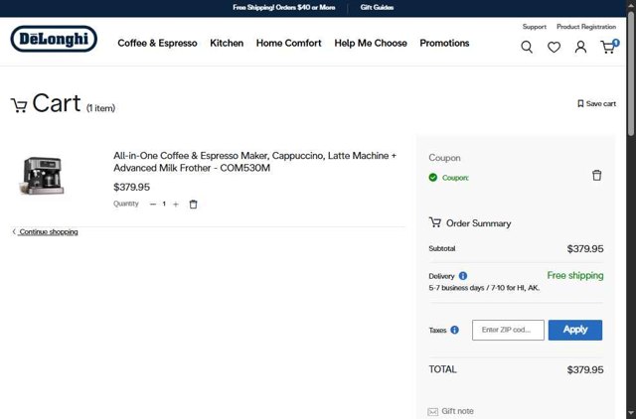Open the Kitchen menu
The image size is (636, 419).
click(x=227, y=43)
